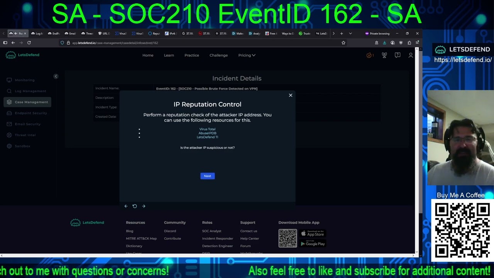Open the Dictionary footer link
Image resolution: width=494 pixels, height=278 pixels.
134,246
